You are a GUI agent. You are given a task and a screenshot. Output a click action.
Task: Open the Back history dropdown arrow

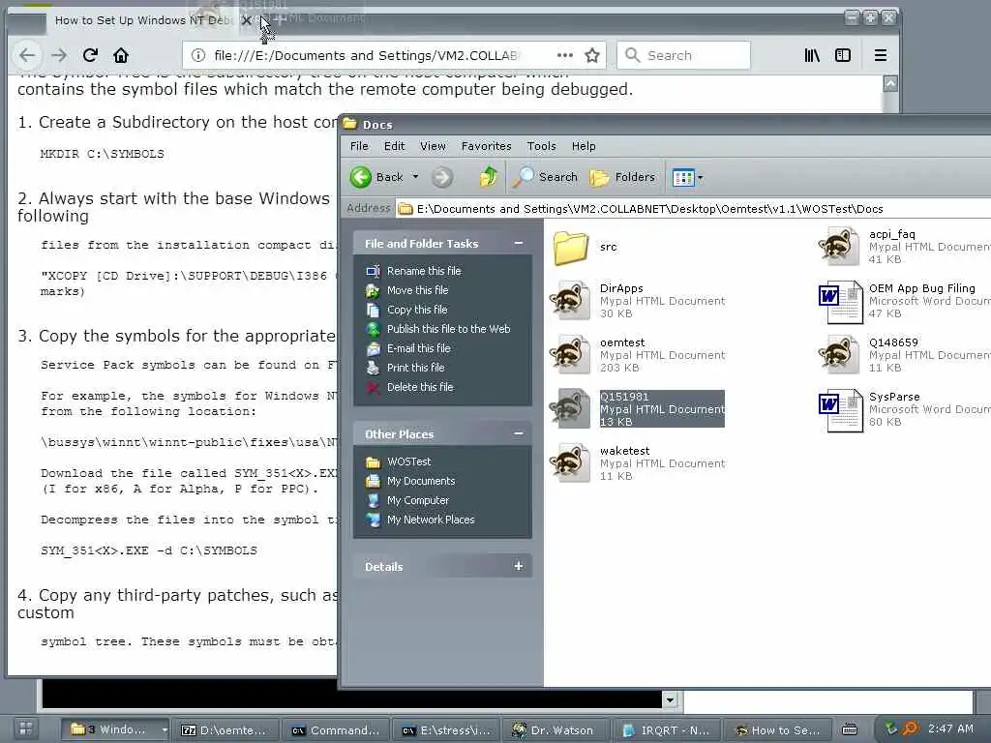pyautogui.click(x=415, y=177)
